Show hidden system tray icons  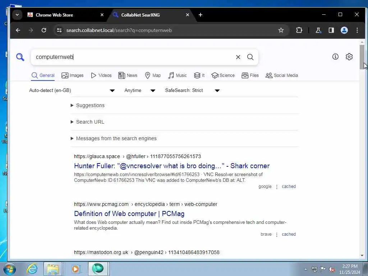(x=305, y=269)
